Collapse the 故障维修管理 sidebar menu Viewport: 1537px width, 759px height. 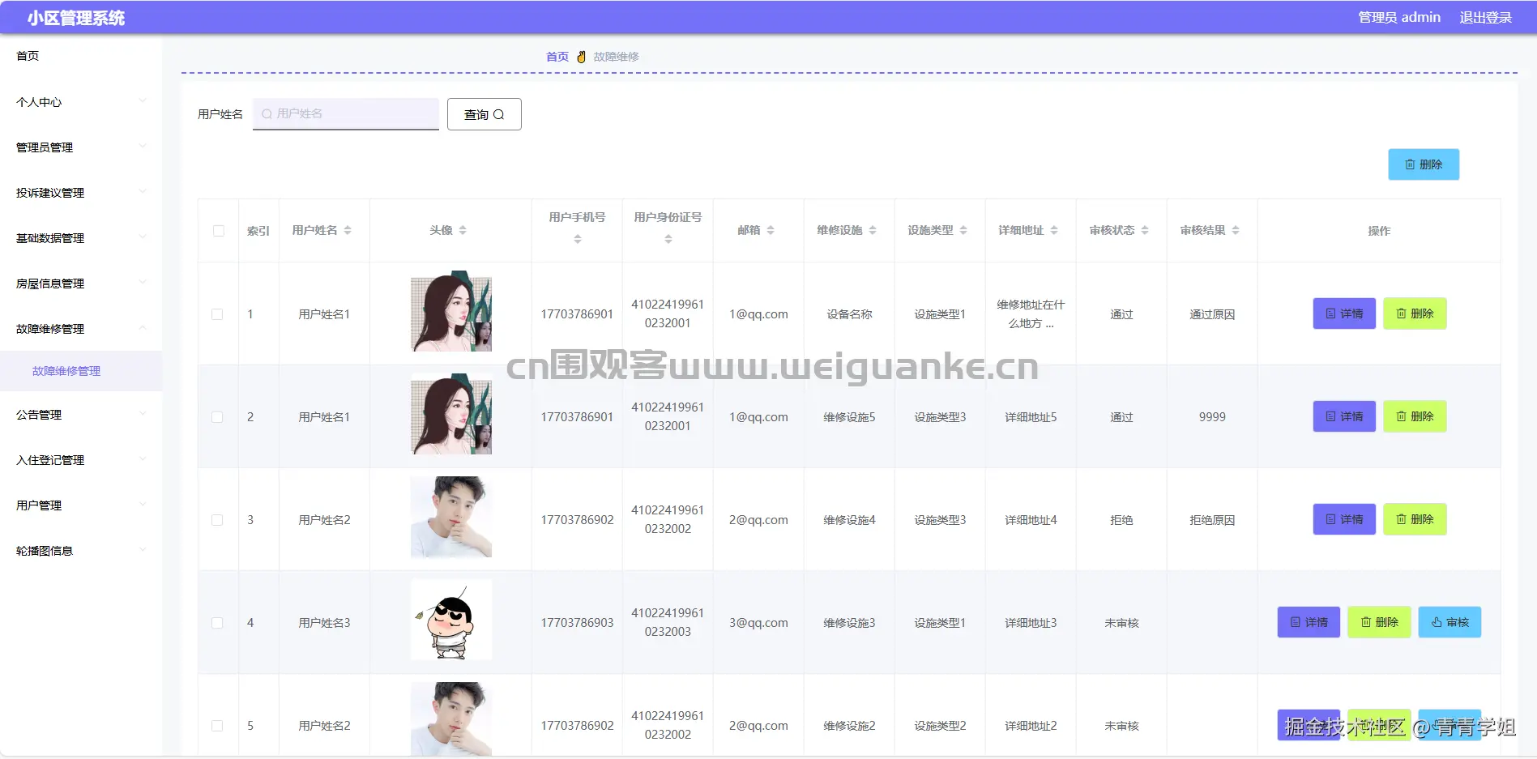[81, 329]
